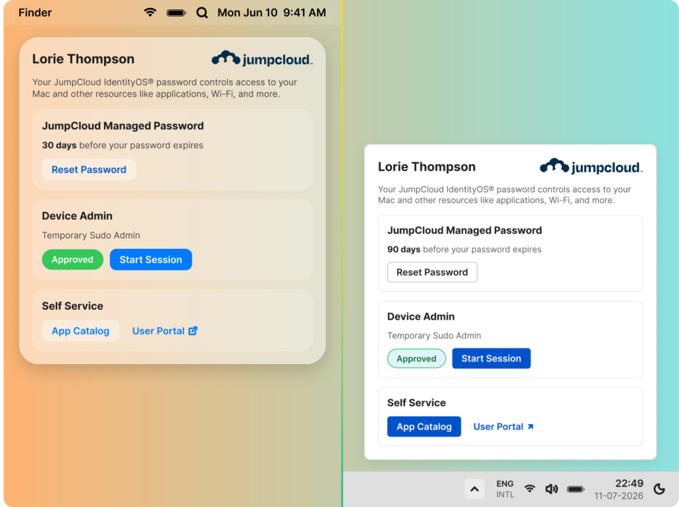Screen dimensions: 679x507
Task: Click Lorie Thompson name in Mac panel
Action: [83, 59]
